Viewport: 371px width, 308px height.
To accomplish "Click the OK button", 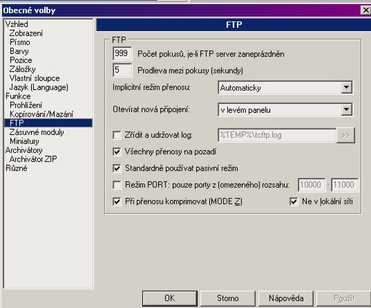I will coord(170,298).
